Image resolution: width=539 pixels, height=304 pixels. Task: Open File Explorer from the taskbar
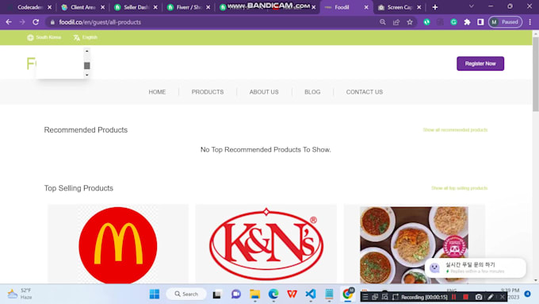[254, 294]
